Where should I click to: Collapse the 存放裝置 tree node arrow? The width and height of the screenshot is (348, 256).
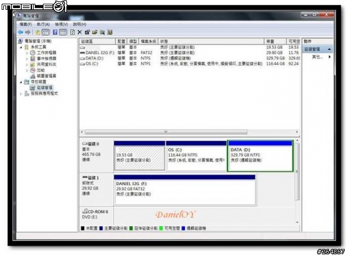21,82
